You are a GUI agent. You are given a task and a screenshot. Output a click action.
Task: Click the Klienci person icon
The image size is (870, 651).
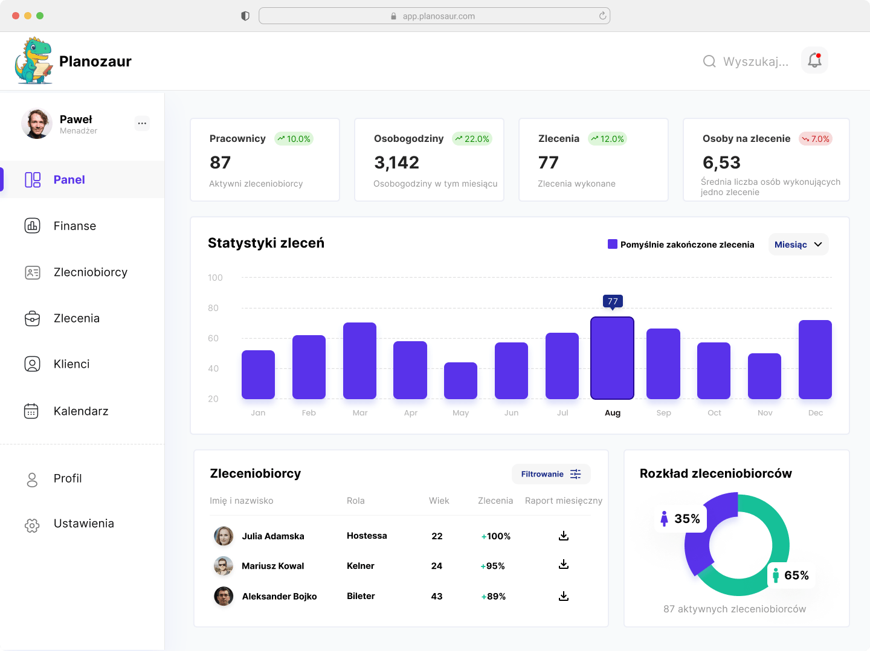pos(32,364)
